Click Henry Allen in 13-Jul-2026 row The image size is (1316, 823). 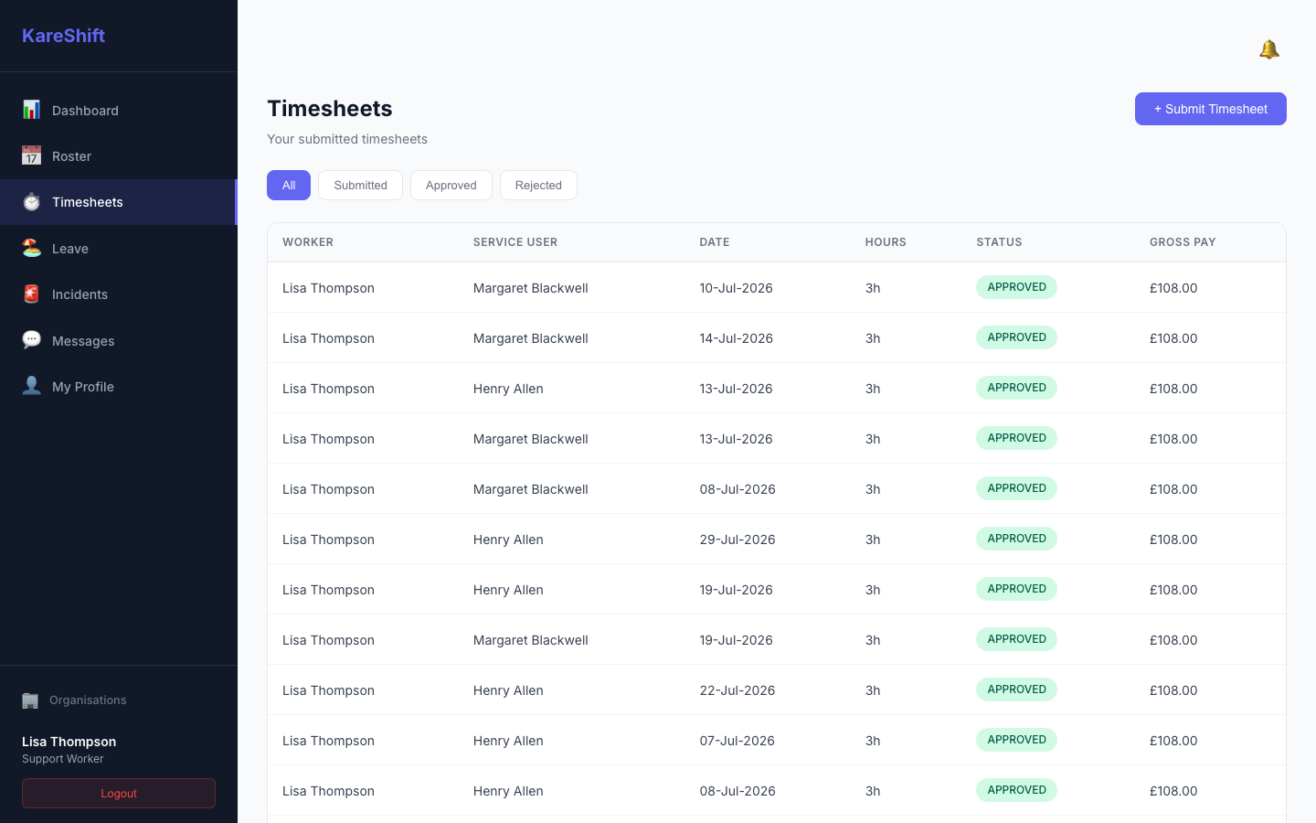[508, 389]
